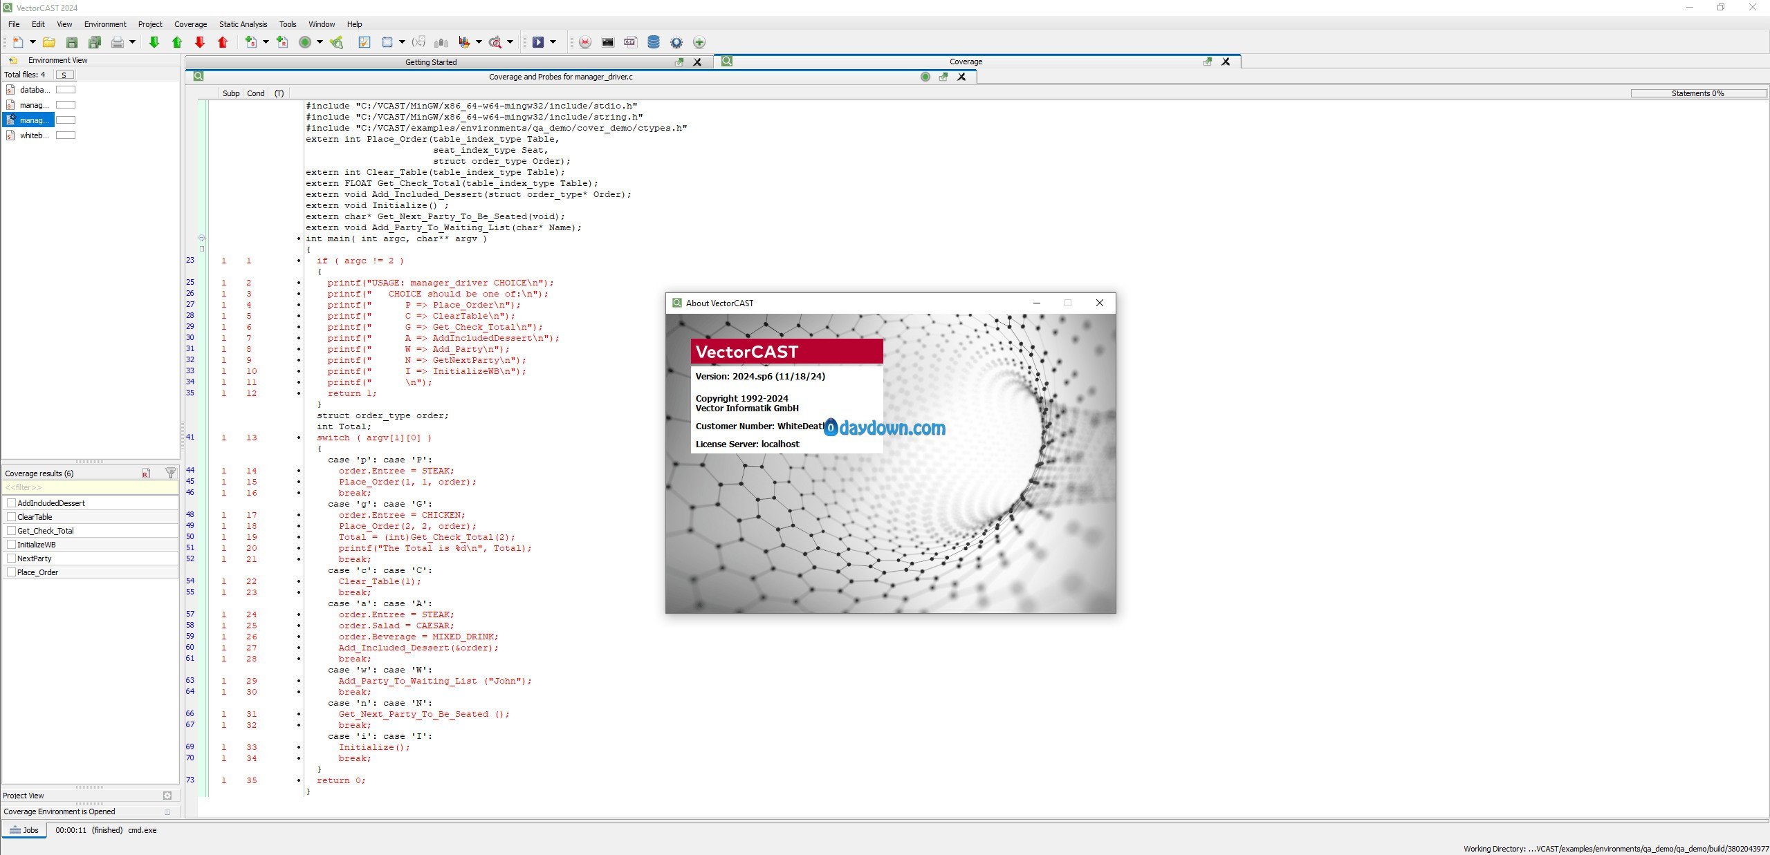Click the Save All toolbar icon
This screenshot has width=1770, height=855.
(95, 42)
